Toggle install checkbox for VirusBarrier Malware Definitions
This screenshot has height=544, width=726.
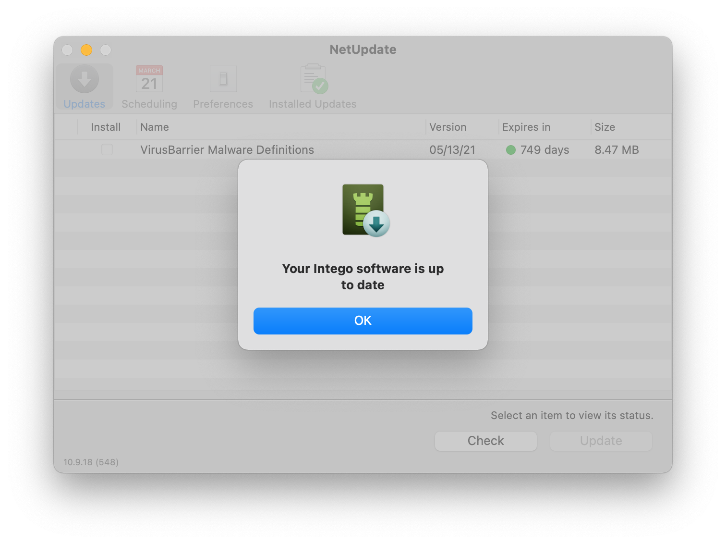107,149
